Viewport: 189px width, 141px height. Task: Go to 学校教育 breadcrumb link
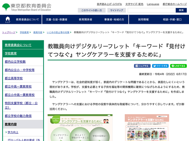24,32
